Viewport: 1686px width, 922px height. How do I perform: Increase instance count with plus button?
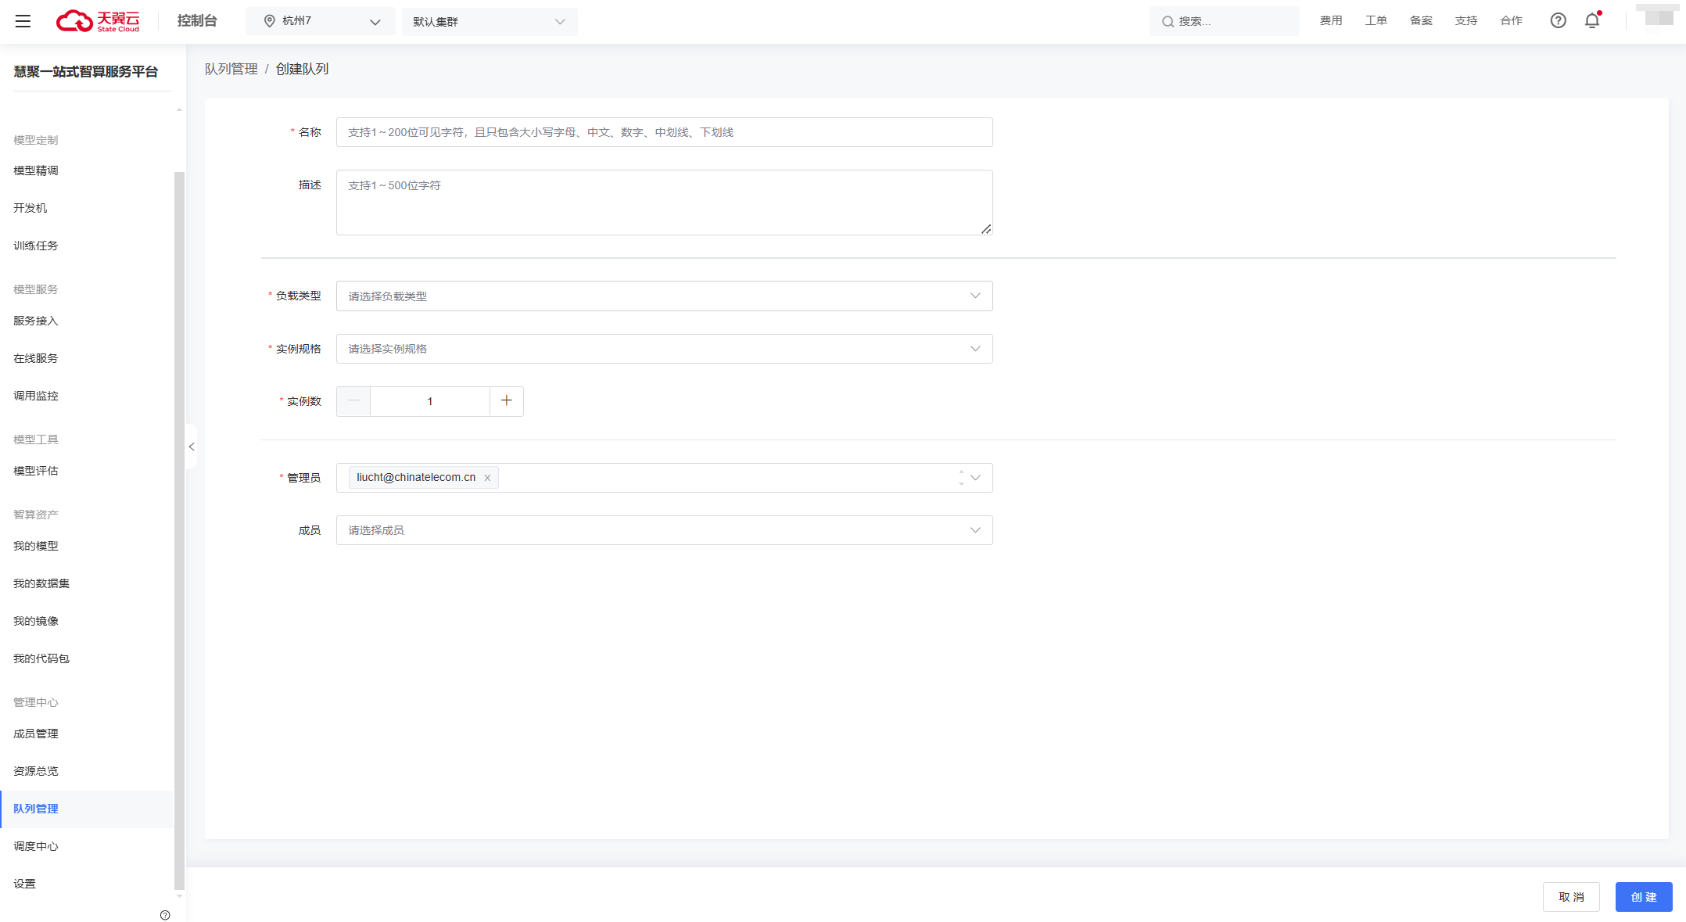pyautogui.click(x=507, y=401)
